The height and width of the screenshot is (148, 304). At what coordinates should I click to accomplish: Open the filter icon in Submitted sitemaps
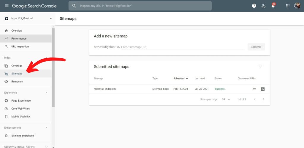[x=260, y=66]
